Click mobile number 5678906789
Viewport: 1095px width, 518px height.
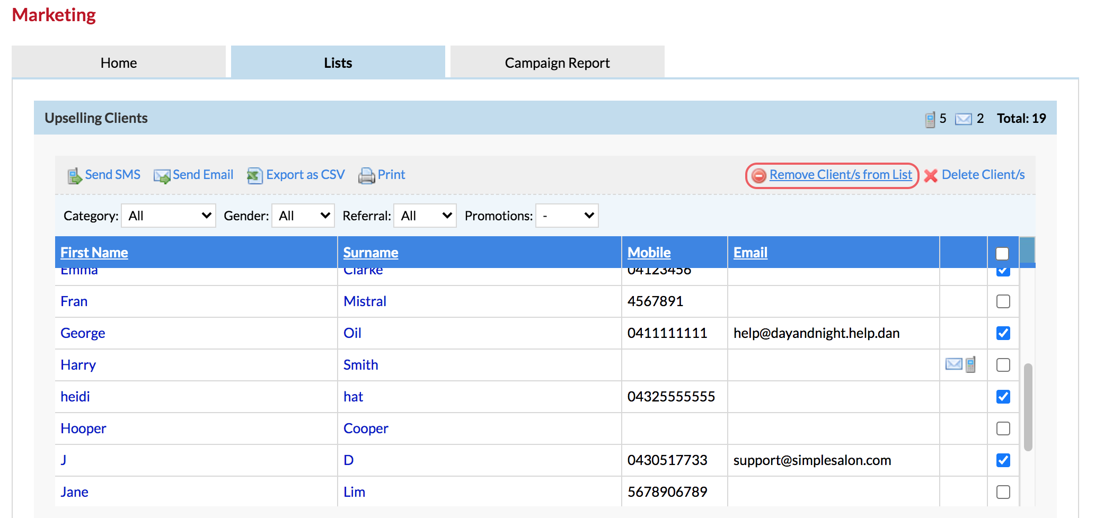pos(668,492)
